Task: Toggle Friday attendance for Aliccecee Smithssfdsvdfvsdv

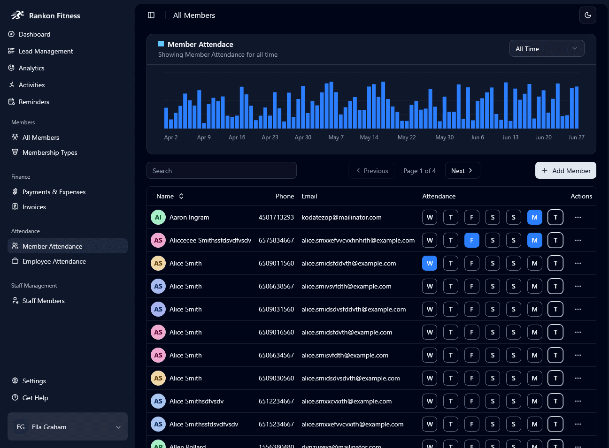Action: 471,240
